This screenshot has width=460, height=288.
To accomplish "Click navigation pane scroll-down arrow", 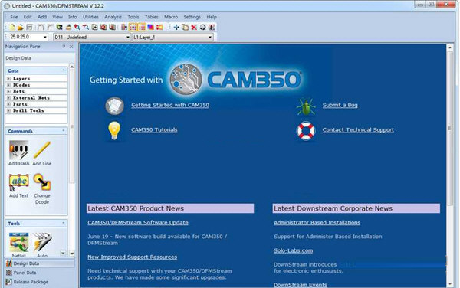I will (x=72, y=253).
